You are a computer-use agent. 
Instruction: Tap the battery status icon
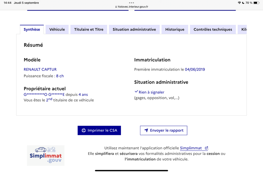(256, 3)
